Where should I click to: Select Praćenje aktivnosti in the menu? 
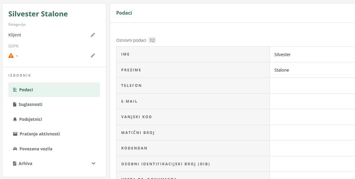[x=40, y=134]
